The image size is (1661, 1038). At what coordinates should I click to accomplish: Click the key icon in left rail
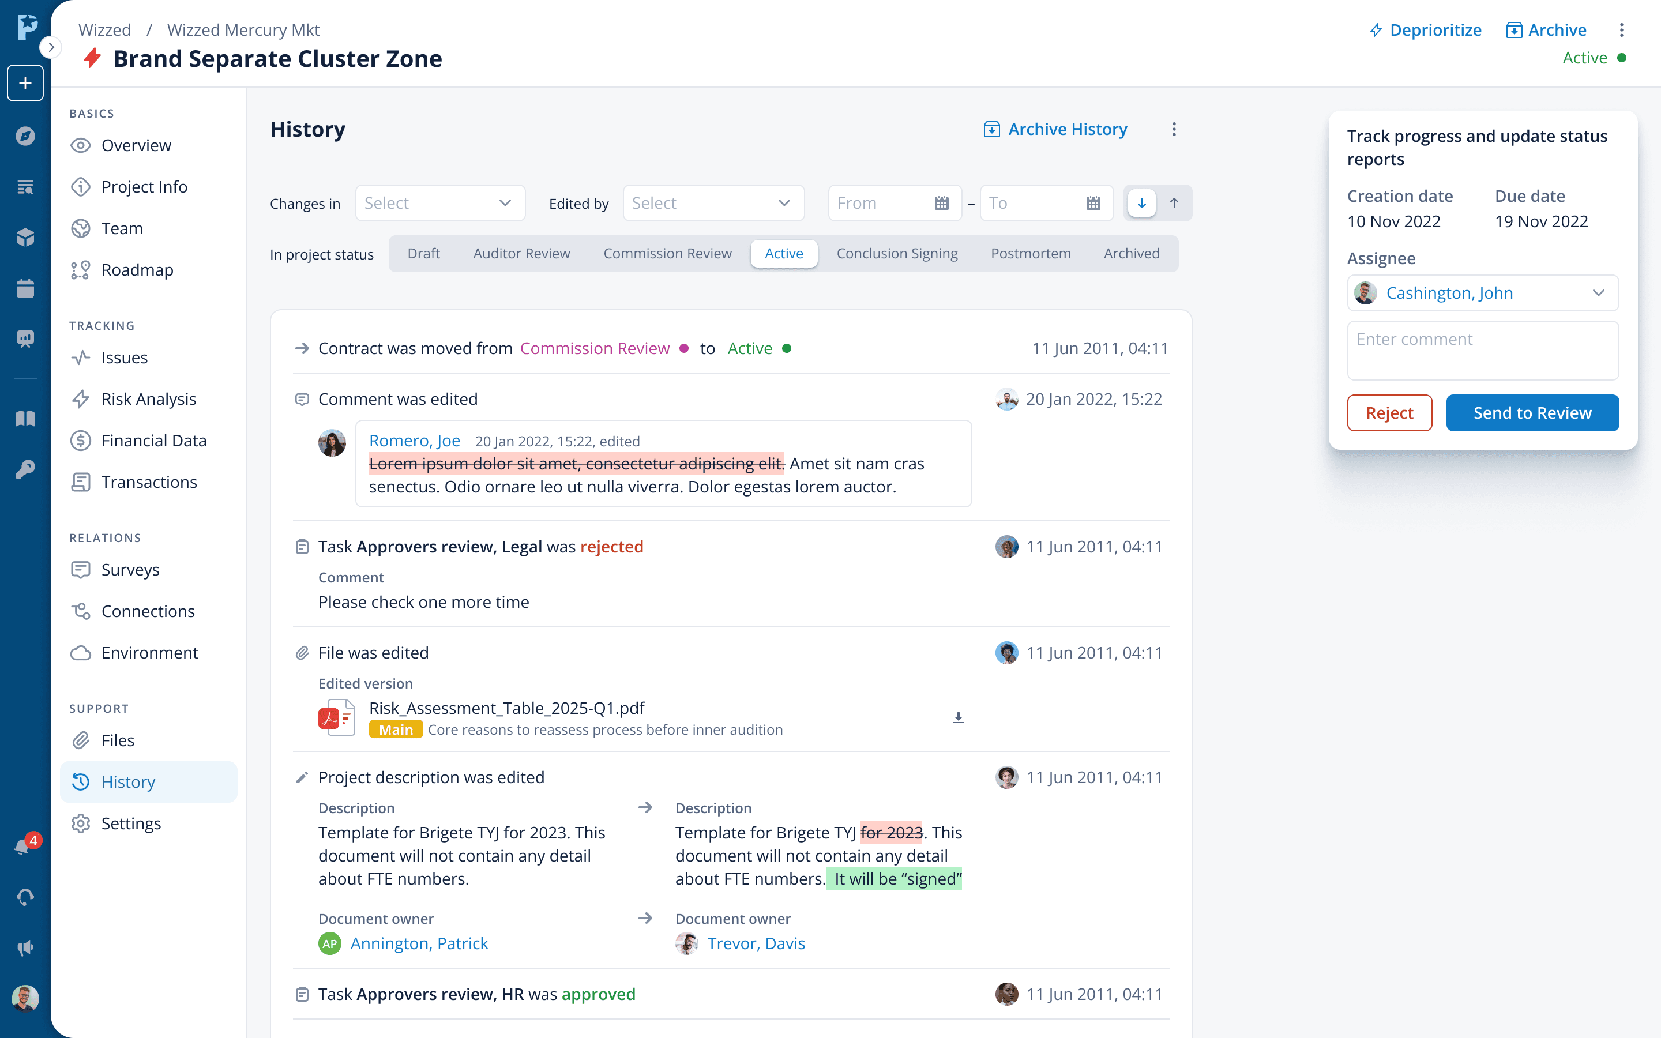pos(25,469)
